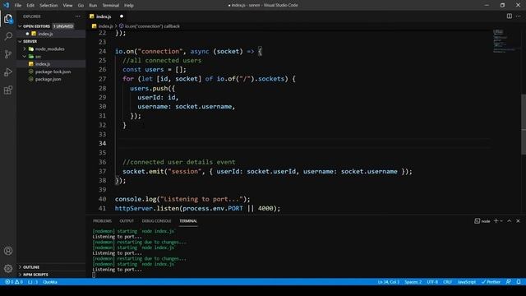Image resolution: width=526 pixels, height=296 pixels.
Task: Click the node terminal shell icon
Action: tap(477, 221)
